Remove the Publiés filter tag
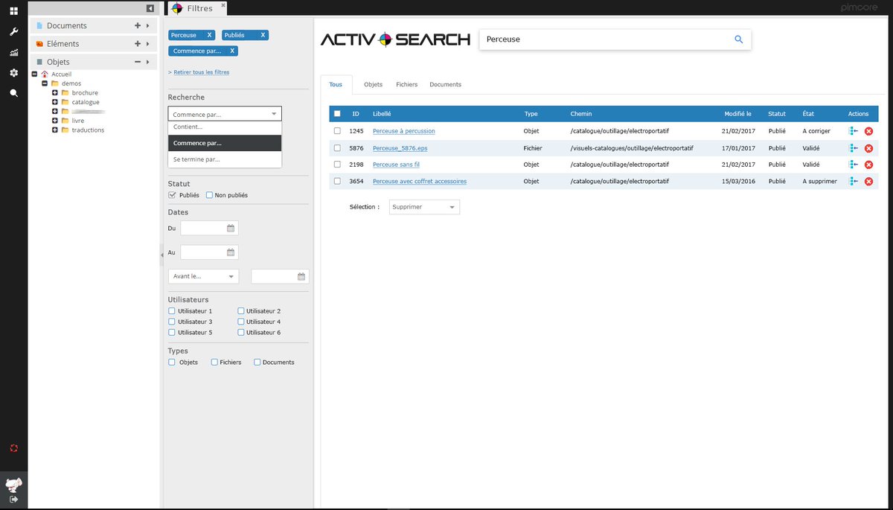Screen dimensions: 893x510 click(263, 35)
